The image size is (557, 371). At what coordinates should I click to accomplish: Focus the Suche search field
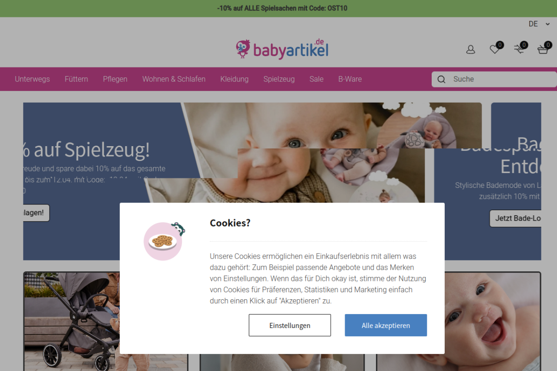tap(494, 79)
